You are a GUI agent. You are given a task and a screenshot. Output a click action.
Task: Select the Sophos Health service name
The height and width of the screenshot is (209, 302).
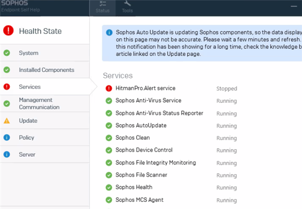click(x=134, y=187)
